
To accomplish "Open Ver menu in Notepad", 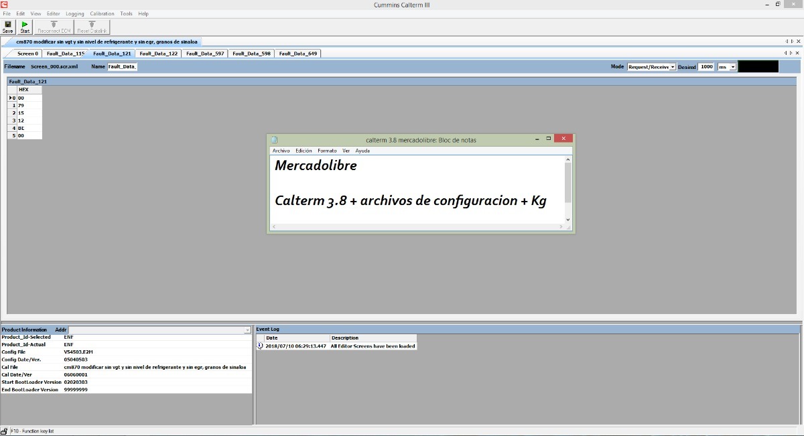I will pyautogui.click(x=346, y=151).
